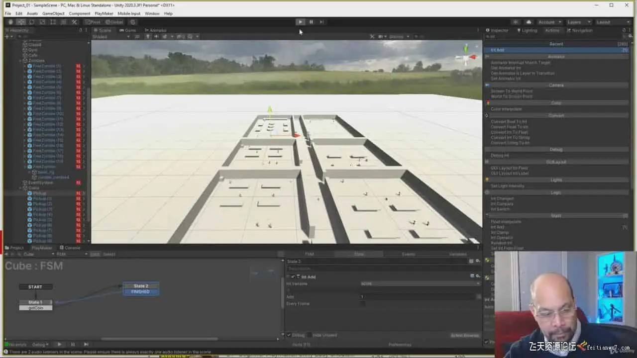Open the Window menu
637x358 pixels.
pyautogui.click(x=152, y=13)
